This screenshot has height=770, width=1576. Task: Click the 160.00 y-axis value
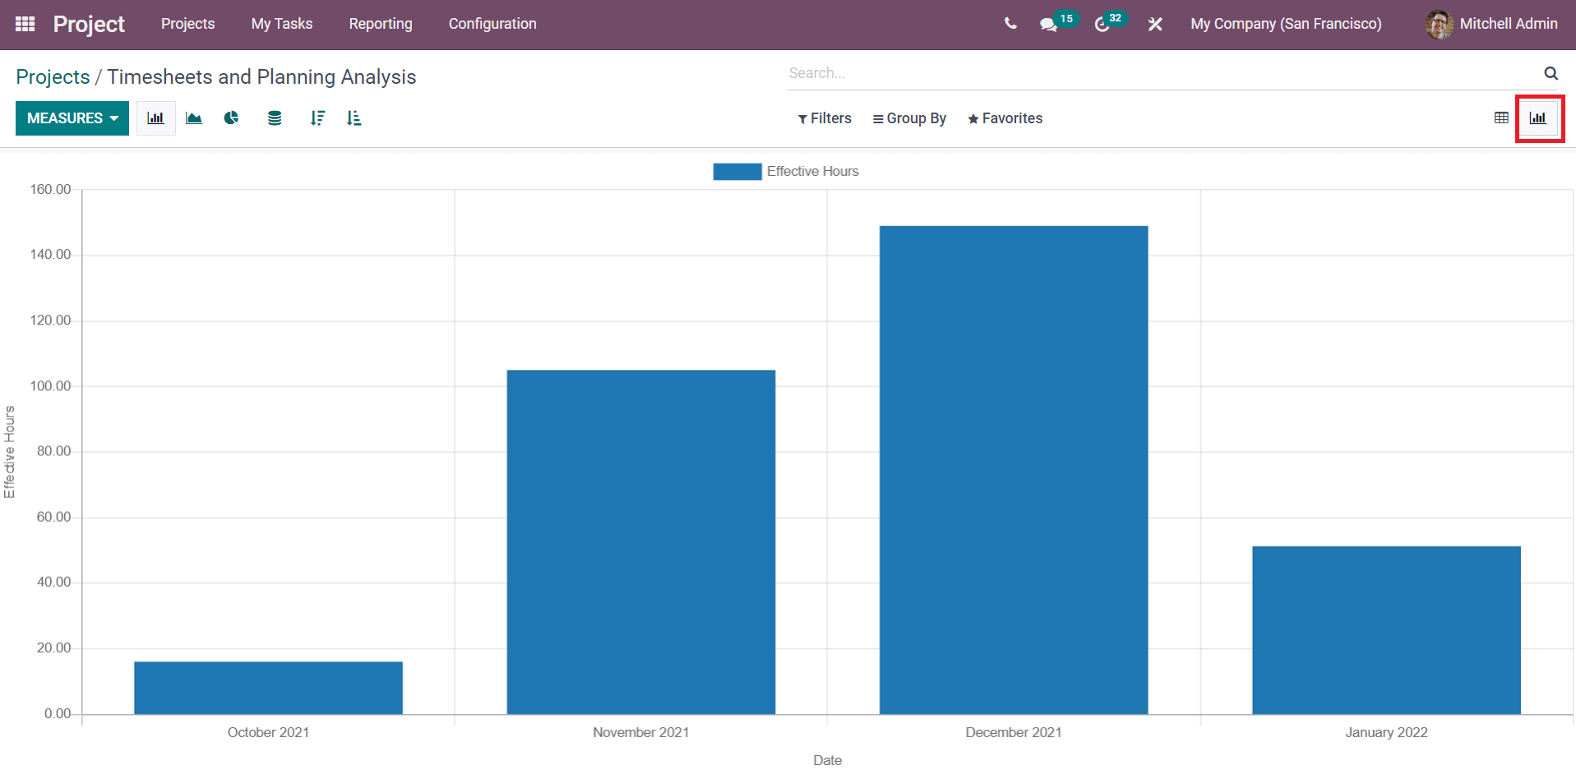click(x=51, y=189)
